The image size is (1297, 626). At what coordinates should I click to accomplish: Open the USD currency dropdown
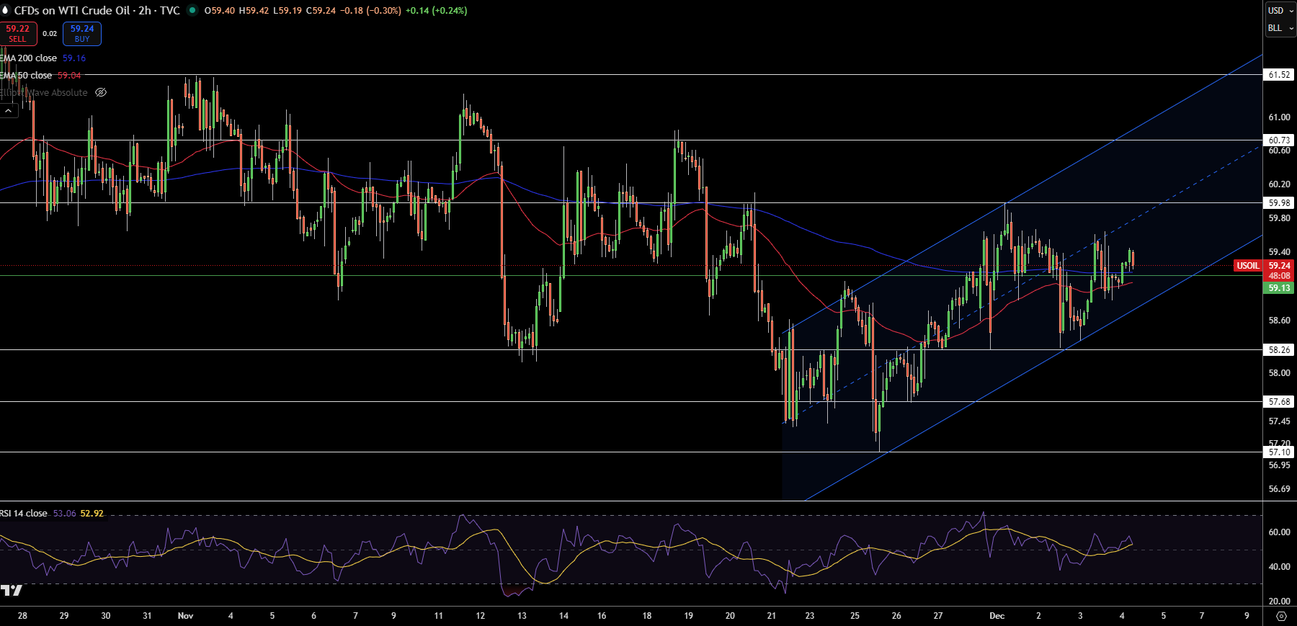coord(1280,11)
